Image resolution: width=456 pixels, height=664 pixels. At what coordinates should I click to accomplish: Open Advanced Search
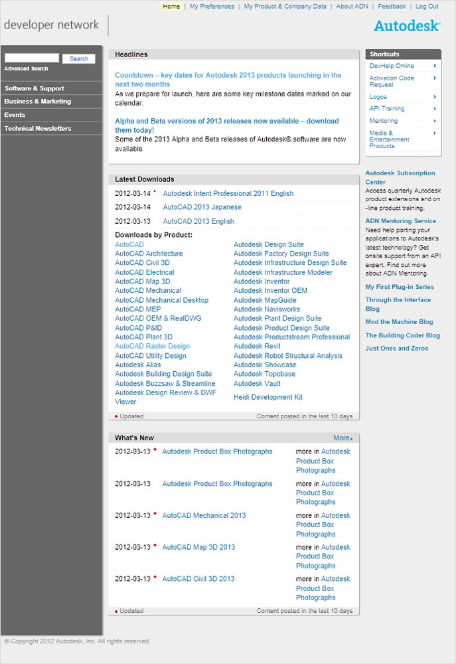27,69
